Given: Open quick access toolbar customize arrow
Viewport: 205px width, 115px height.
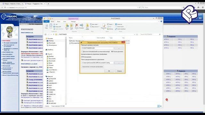Looking at the screenshot, I should (x=52, y=19).
